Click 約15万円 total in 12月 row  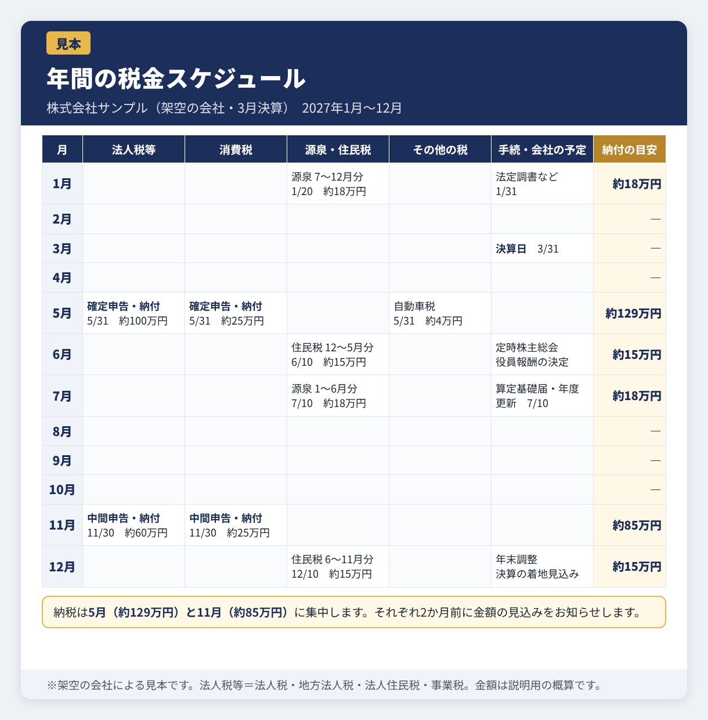(630, 567)
